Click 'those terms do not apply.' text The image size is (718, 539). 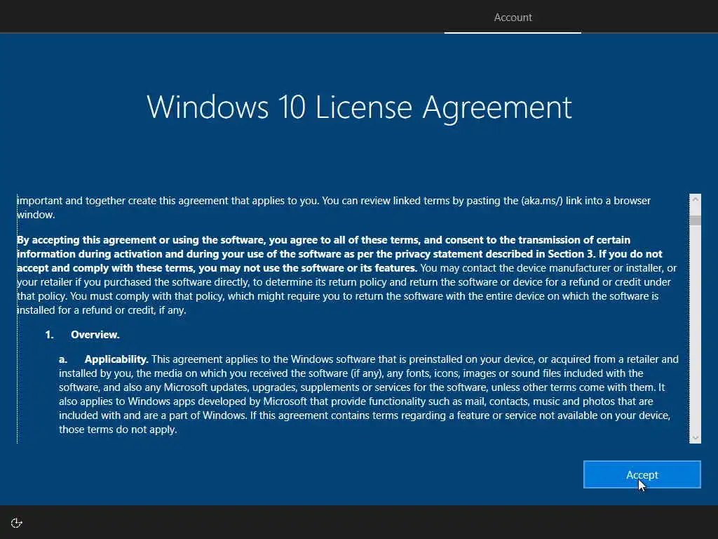(x=118, y=430)
